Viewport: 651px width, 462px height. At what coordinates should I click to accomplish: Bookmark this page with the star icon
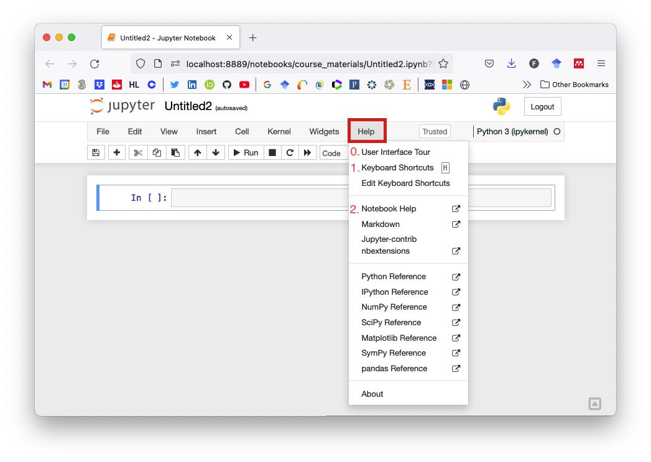click(443, 64)
